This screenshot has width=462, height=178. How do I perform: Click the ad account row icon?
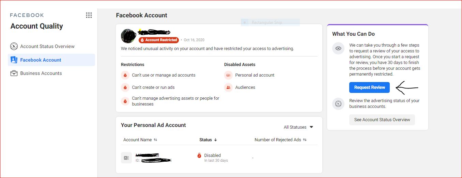(x=126, y=158)
